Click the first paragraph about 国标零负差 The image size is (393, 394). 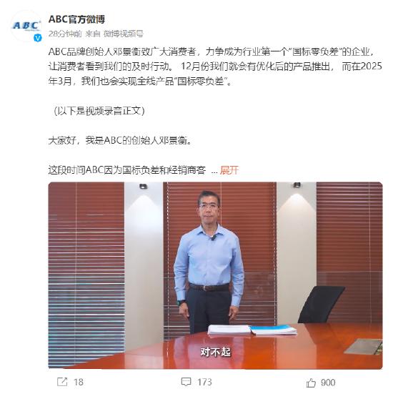215,67
